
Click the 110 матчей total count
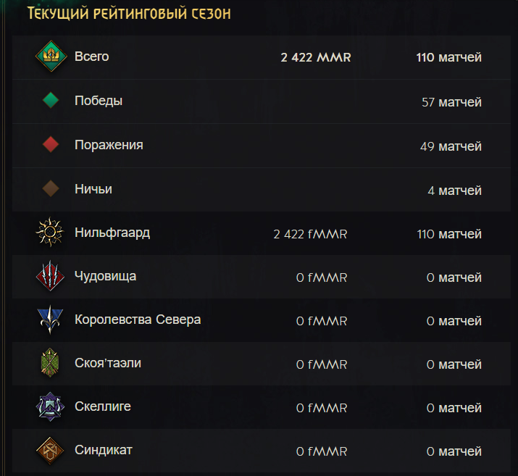click(449, 57)
